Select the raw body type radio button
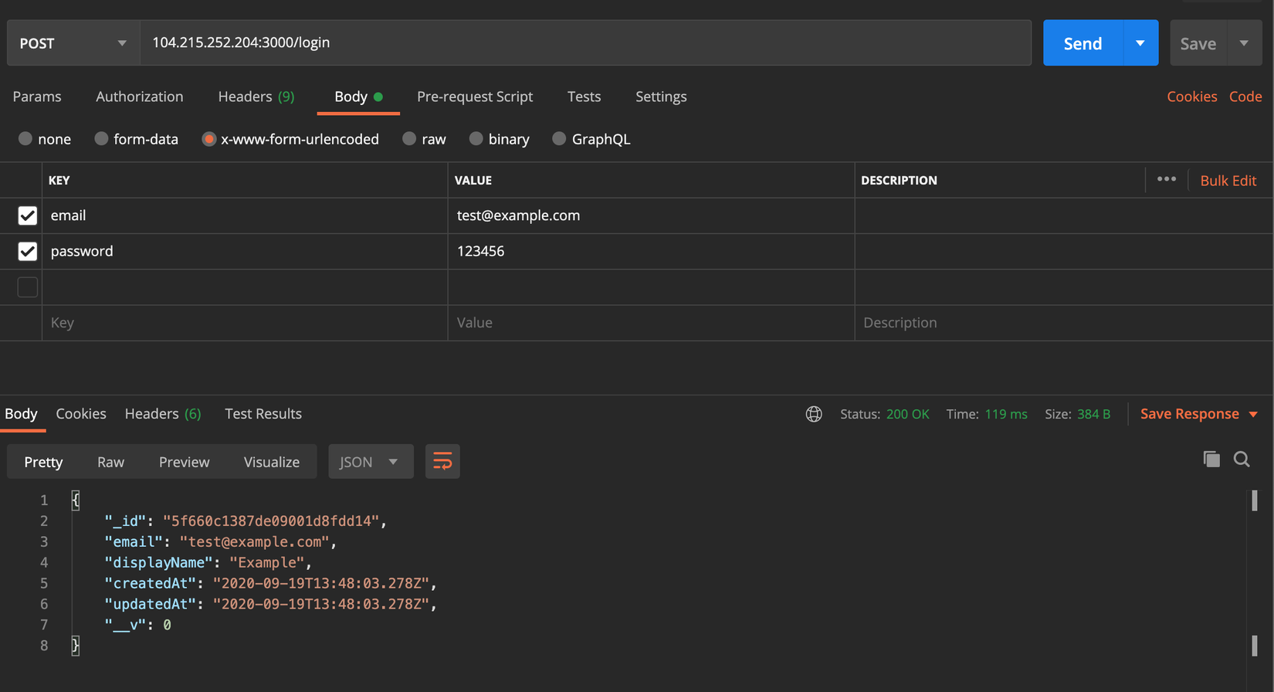Viewport: 1274px width, 692px height. pyautogui.click(x=409, y=139)
